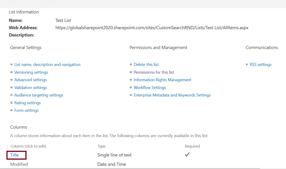Viewport: 286px width, 169px height.
Task: Click the bullet icon beside Versioning settings
Action: pyautogui.click(x=11, y=72)
